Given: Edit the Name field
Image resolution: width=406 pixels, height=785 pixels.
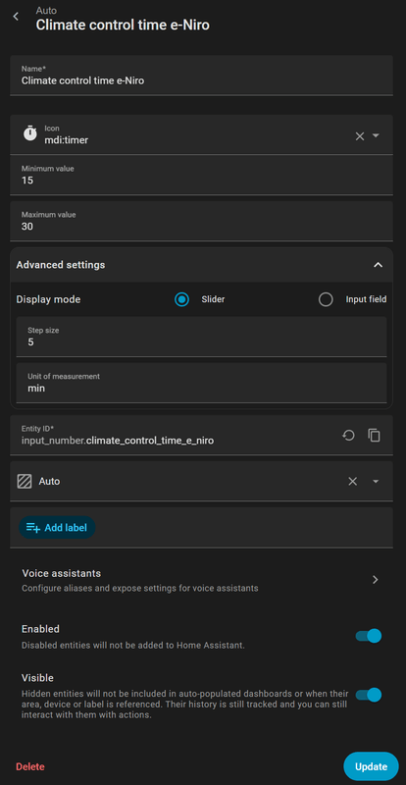Looking at the screenshot, I should point(201,76).
